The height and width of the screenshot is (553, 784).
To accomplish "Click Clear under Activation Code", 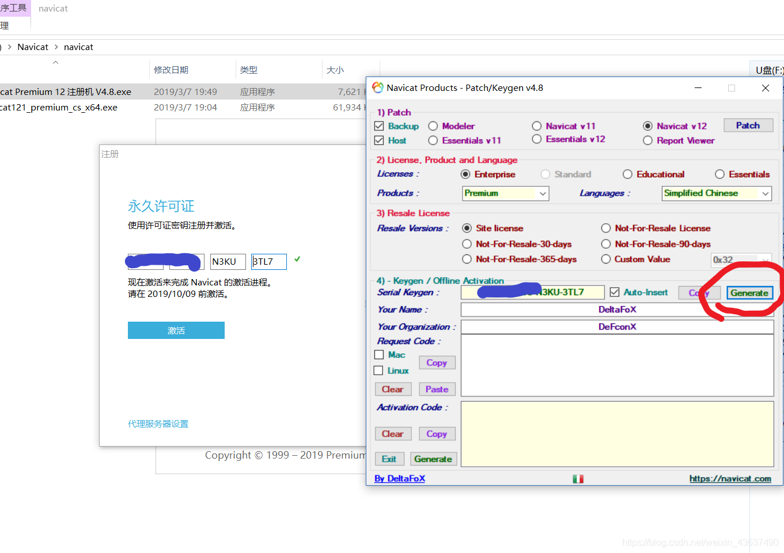I will point(393,434).
